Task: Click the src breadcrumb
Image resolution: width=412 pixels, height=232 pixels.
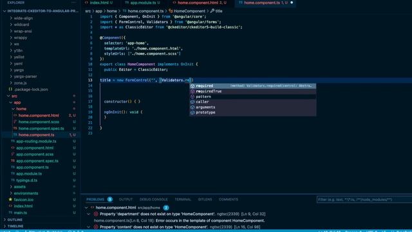Action: pyautogui.click(x=88, y=11)
